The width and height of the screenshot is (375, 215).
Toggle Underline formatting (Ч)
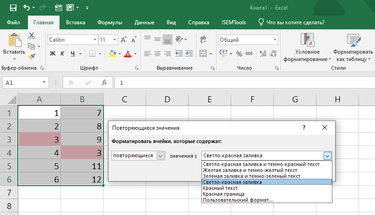coord(73,54)
